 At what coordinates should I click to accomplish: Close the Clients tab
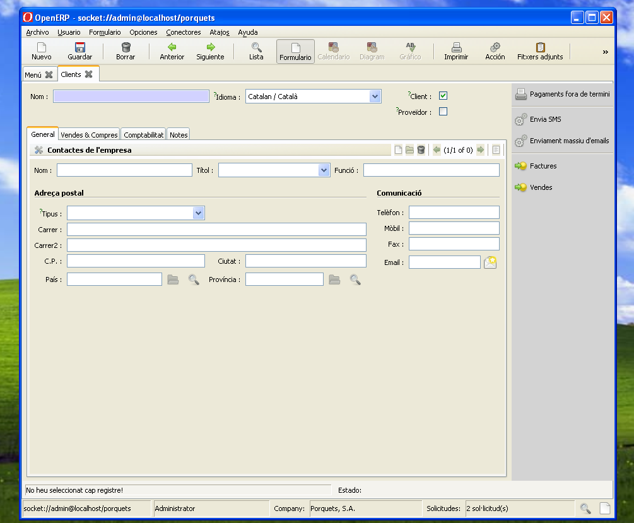pyautogui.click(x=89, y=74)
